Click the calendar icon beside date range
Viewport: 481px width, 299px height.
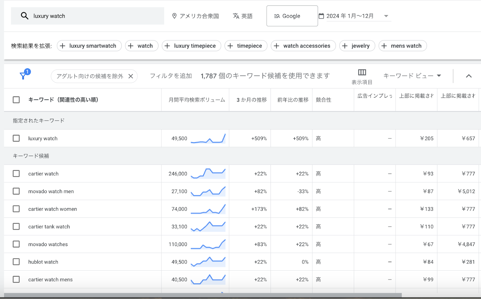pyautogui.click(x=321, y=16)
